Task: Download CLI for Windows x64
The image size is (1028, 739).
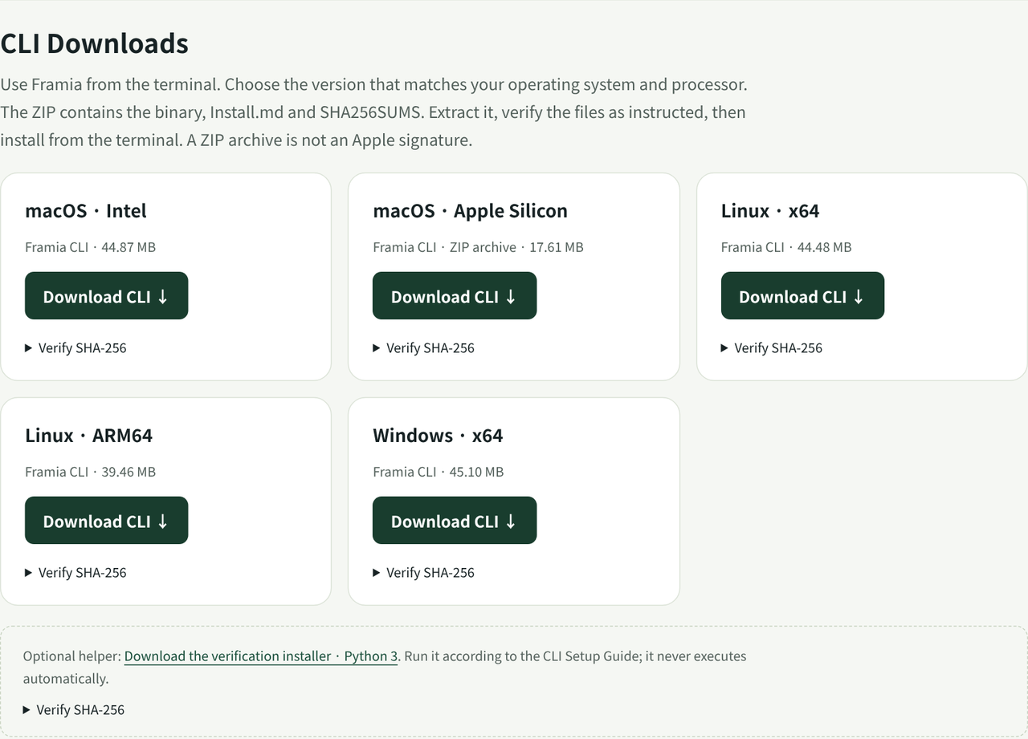Action: (455, 521)
